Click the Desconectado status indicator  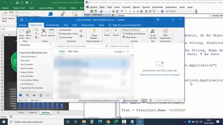pos(130,100)
